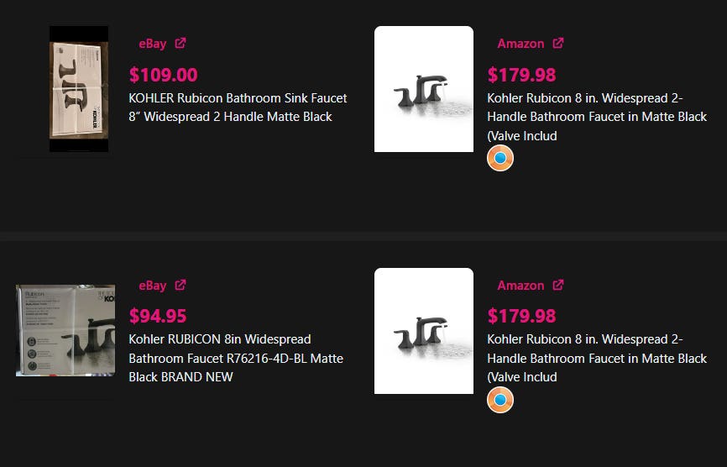Open Amazon faucet image beside the $94.95 eBay listing
The image size is (727, 467).
[x=424, y=331]
